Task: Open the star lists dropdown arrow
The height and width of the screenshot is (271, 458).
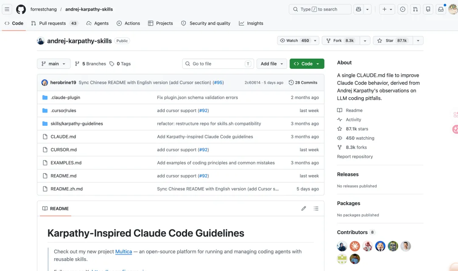Action: point(418,41)
